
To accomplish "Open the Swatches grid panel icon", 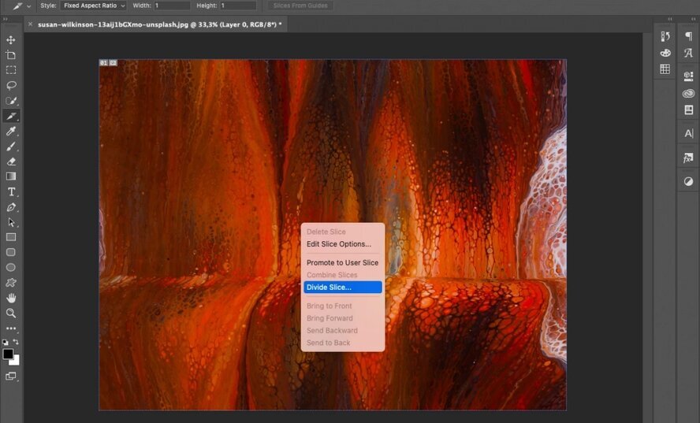I will click(x=665, y=69).
